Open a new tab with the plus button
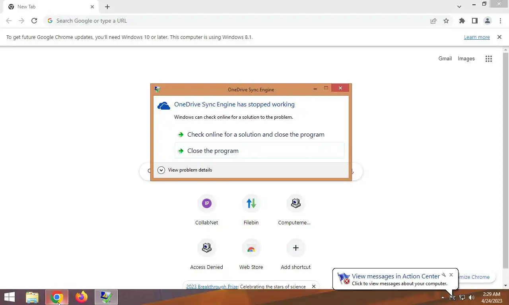The width and height of the screenshot is (509, 305). (x=107, y=7)
